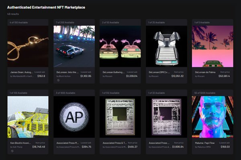Click the Authenticated Entertainment NFT Marketplace heading
Viewport: 241px width, 160px height.
tap(46, 7)
